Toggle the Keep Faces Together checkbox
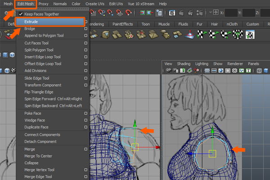The width and height of the screenshot is (270, 180). tap(21, 14)
